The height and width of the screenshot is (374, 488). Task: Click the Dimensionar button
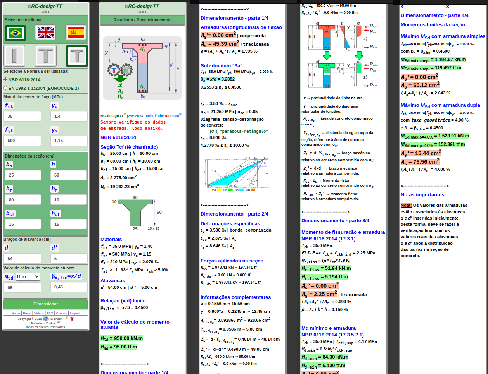(x=45, y=304)
